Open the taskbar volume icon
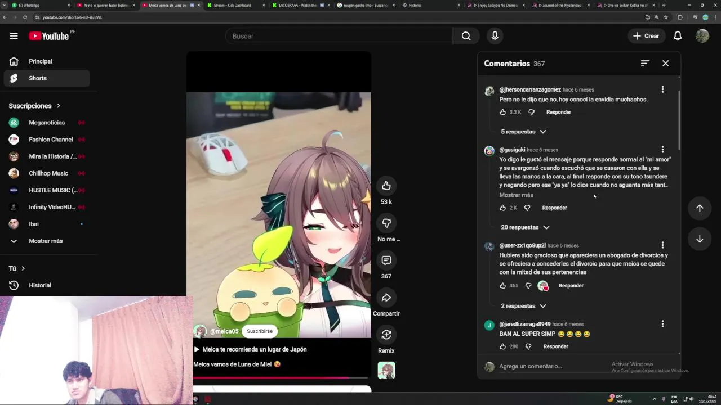Viewport: 721px width, 405px height. (x=692, y=399)
